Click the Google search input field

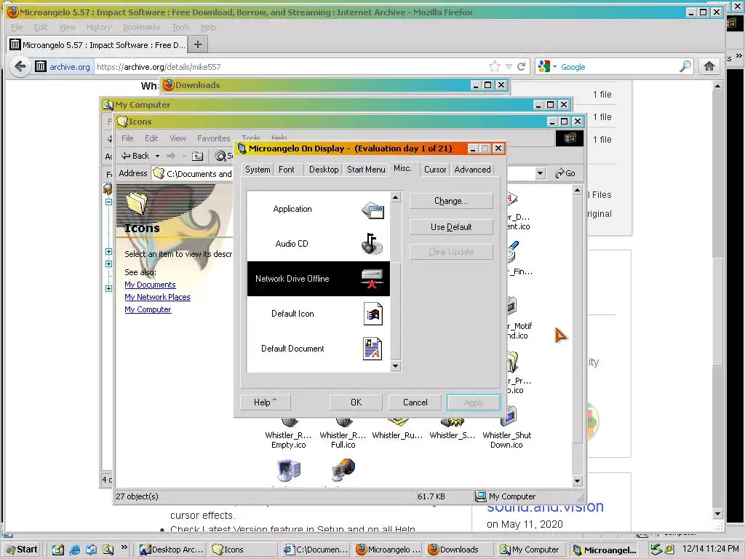(x=618, y=66)
